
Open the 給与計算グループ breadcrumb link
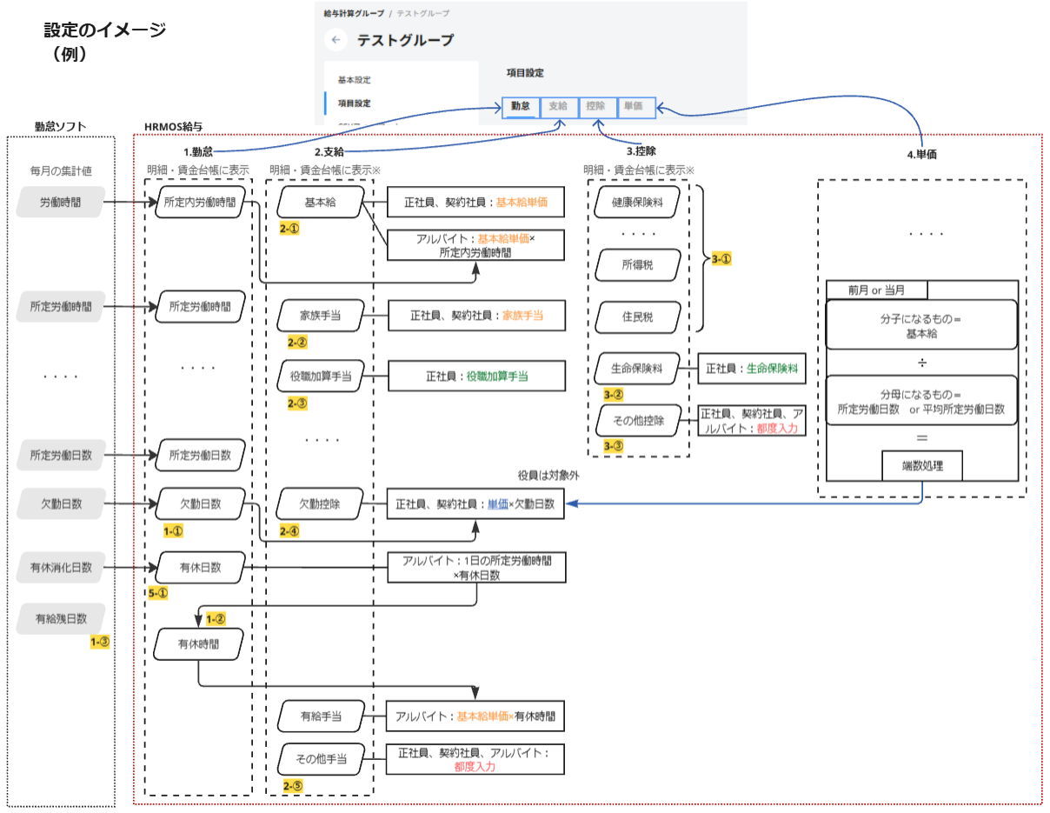pyautogui.click(x=353, y=14)
